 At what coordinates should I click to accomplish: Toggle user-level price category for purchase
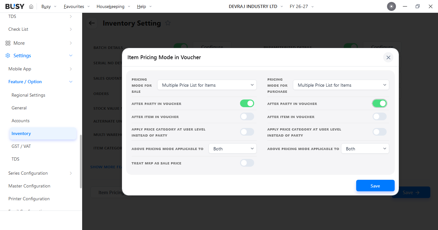click(x=380, y=132)
